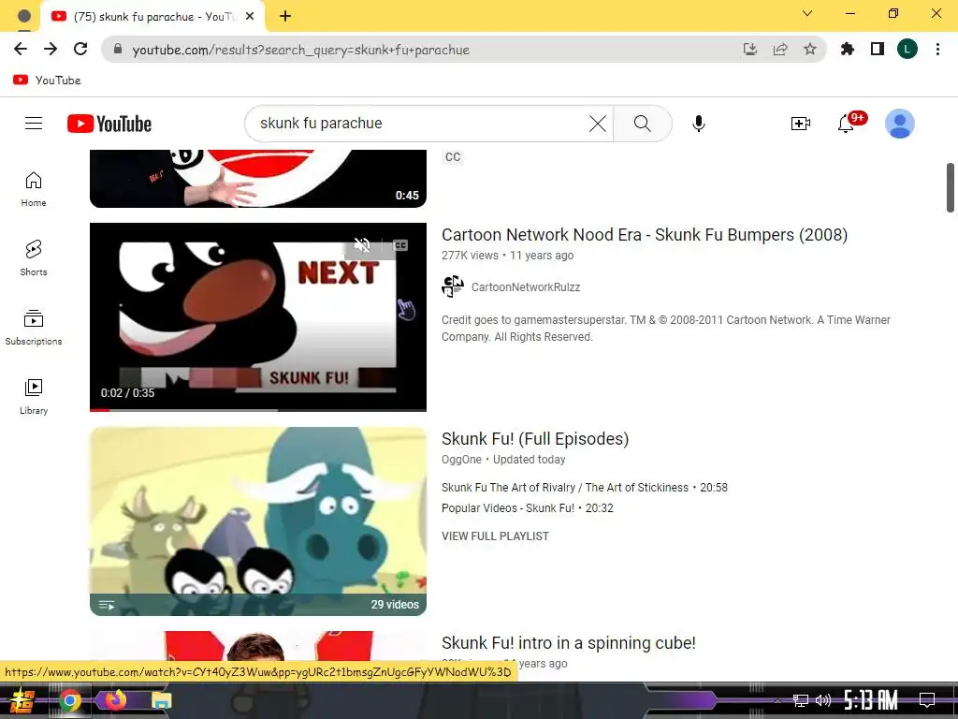958x719 pixels.
Task: Clear the search box with the X
Action: click(598, 124)
